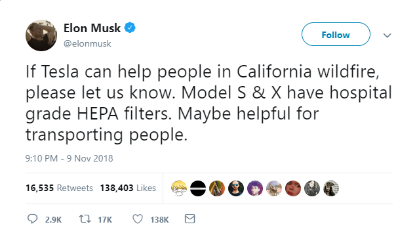
Task: Retweet using the retweet arrows icon
Action: (85, 219)
